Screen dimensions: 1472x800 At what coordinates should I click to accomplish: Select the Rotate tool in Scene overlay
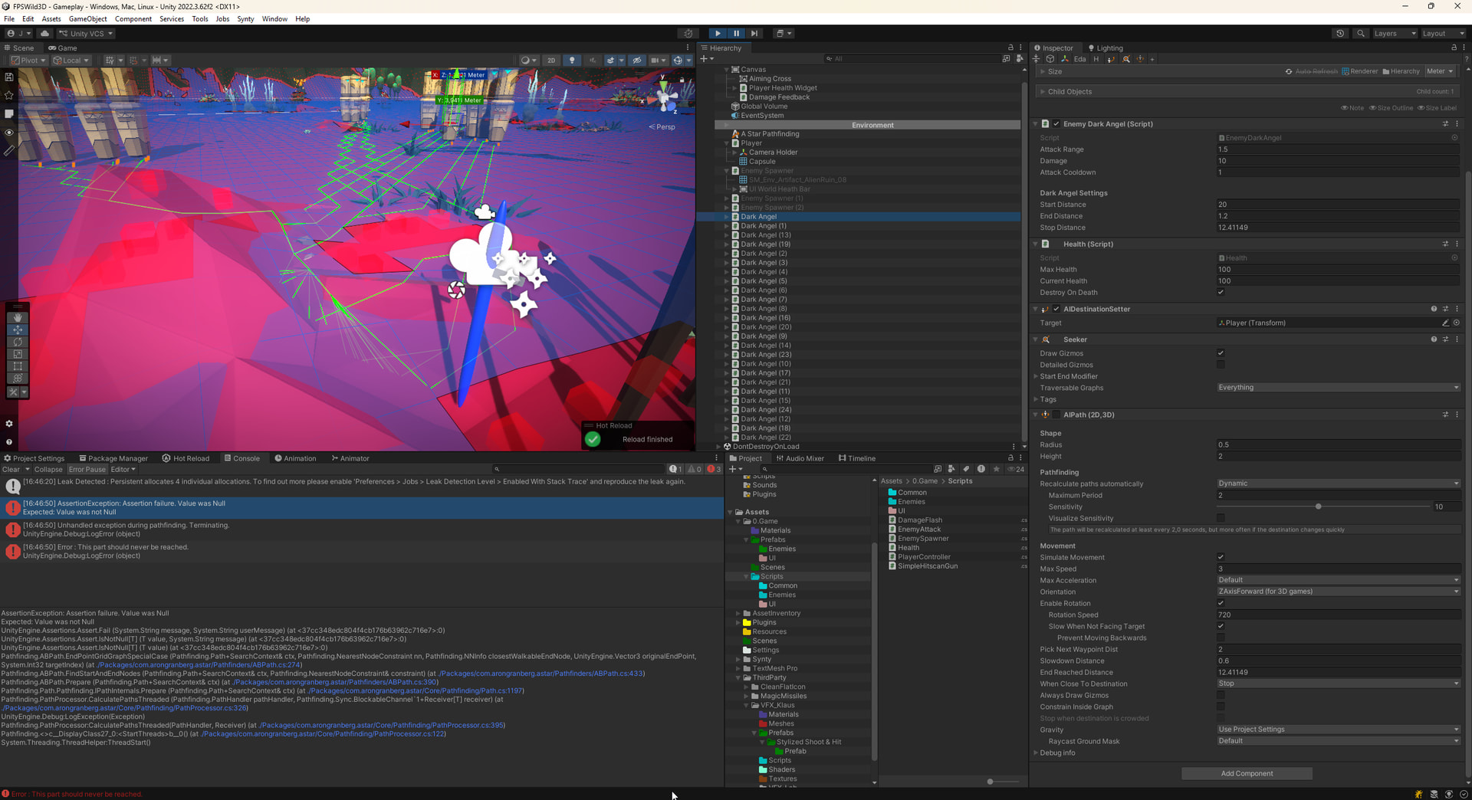pyautogui.click(x=17, y=342)
